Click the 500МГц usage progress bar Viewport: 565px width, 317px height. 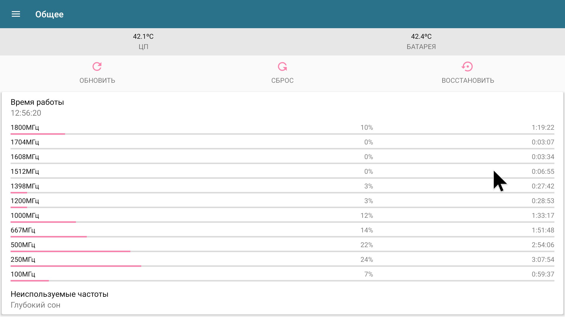282,252
